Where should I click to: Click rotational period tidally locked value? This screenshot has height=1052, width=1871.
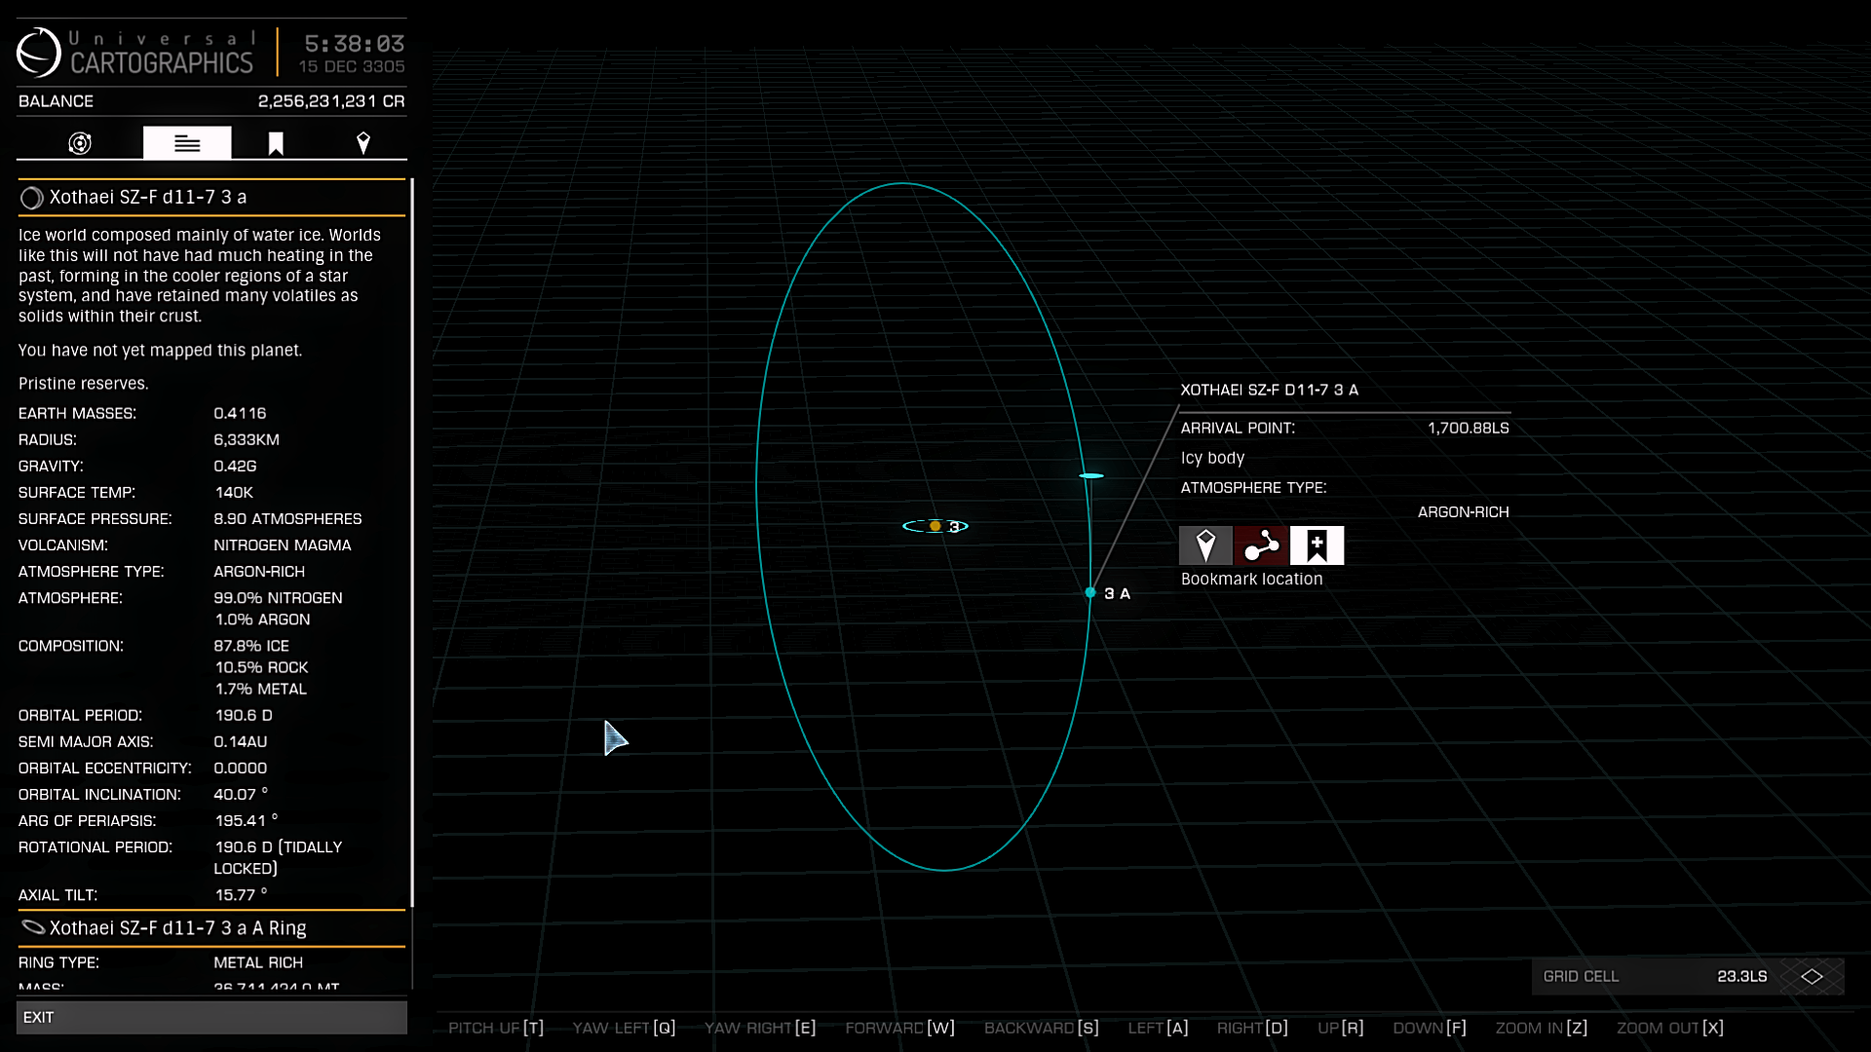tap(279, 858)
